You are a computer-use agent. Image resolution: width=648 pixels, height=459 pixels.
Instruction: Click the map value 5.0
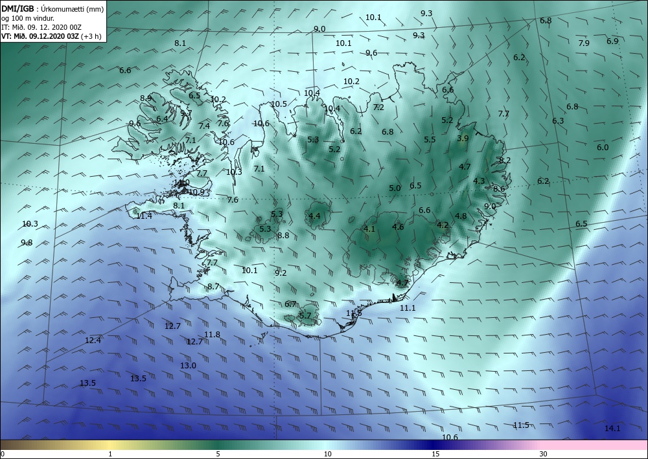click(x=395, y=188)
